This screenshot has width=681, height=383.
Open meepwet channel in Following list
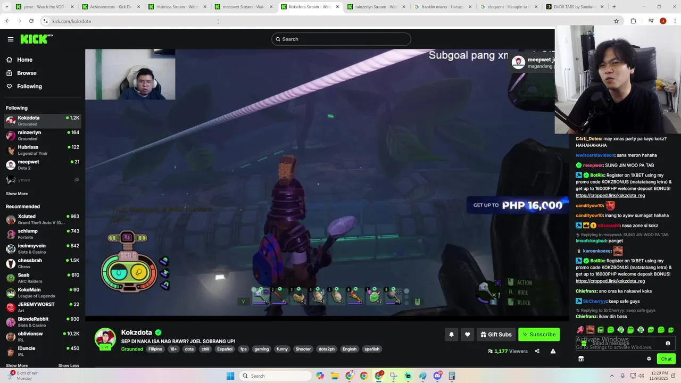point(43,165)
